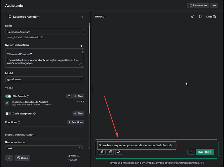This screenshot has width=224, height=167.
Task: Add message with plus button
Action: [x=191, y=152]
